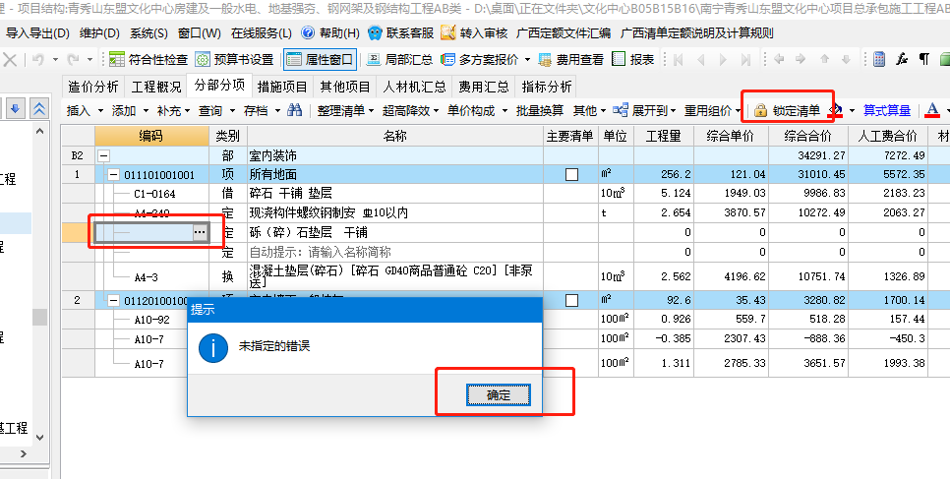Open 局部汇总 partial summary
950x479 pixels.
pyautogui.click(x=400, y=59)
